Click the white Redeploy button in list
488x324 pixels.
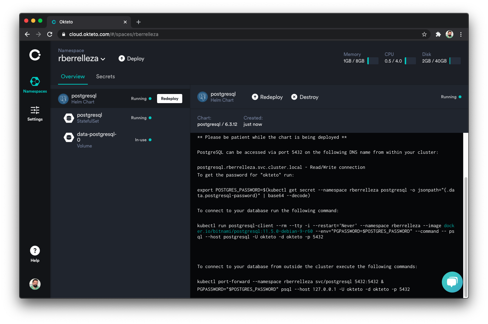coord(170,99)
